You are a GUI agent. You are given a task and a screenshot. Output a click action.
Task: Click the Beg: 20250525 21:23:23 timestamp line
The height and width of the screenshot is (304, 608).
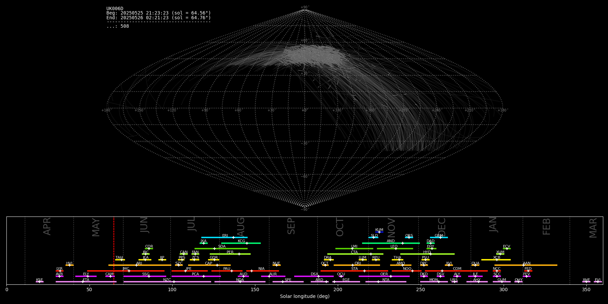tap(158, 13)
